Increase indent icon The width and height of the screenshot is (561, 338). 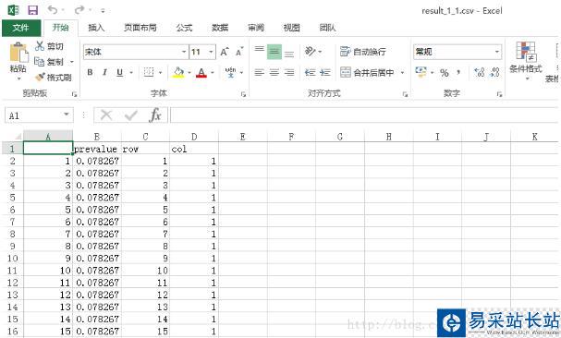[x=325, y=73]
